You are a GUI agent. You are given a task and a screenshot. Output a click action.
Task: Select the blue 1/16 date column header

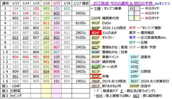pos(46,3)
